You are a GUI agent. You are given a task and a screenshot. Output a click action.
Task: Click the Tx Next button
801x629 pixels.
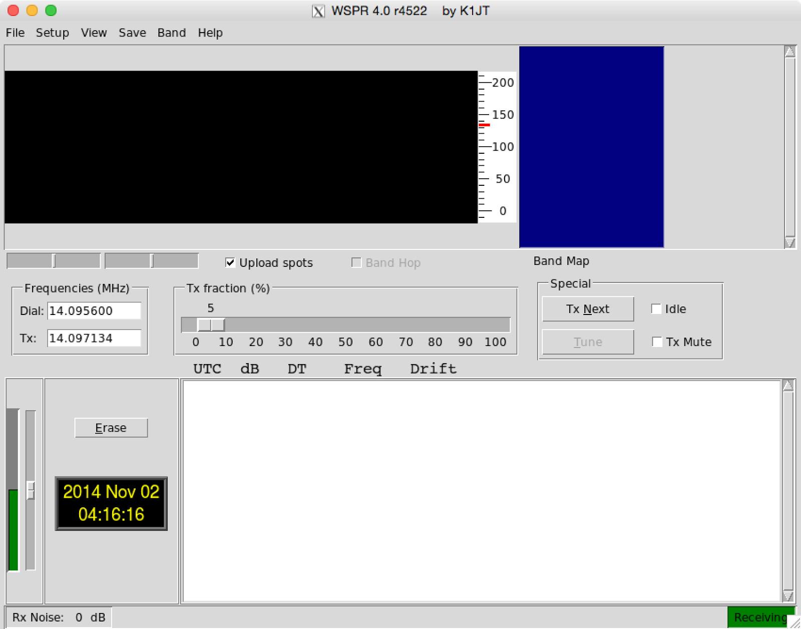pos(588,309)
